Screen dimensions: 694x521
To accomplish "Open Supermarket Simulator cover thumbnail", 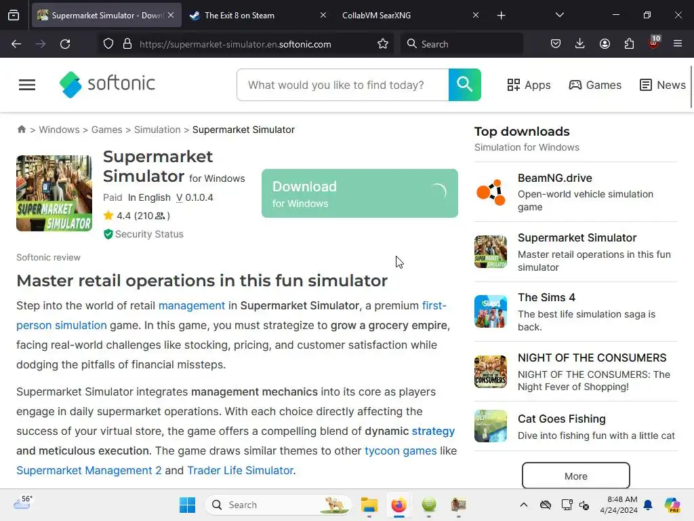I will click(54, 193).
